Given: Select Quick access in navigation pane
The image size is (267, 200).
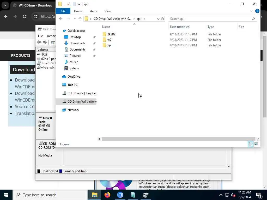Looking at the screenshot, I should pyautogui.click(x=76, y=31).
